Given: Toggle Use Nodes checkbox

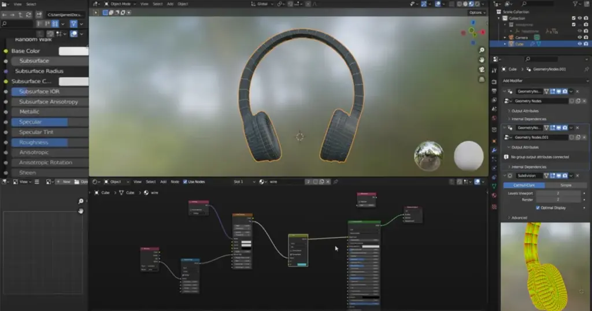Looking at the screenshot, I should 185,182.
